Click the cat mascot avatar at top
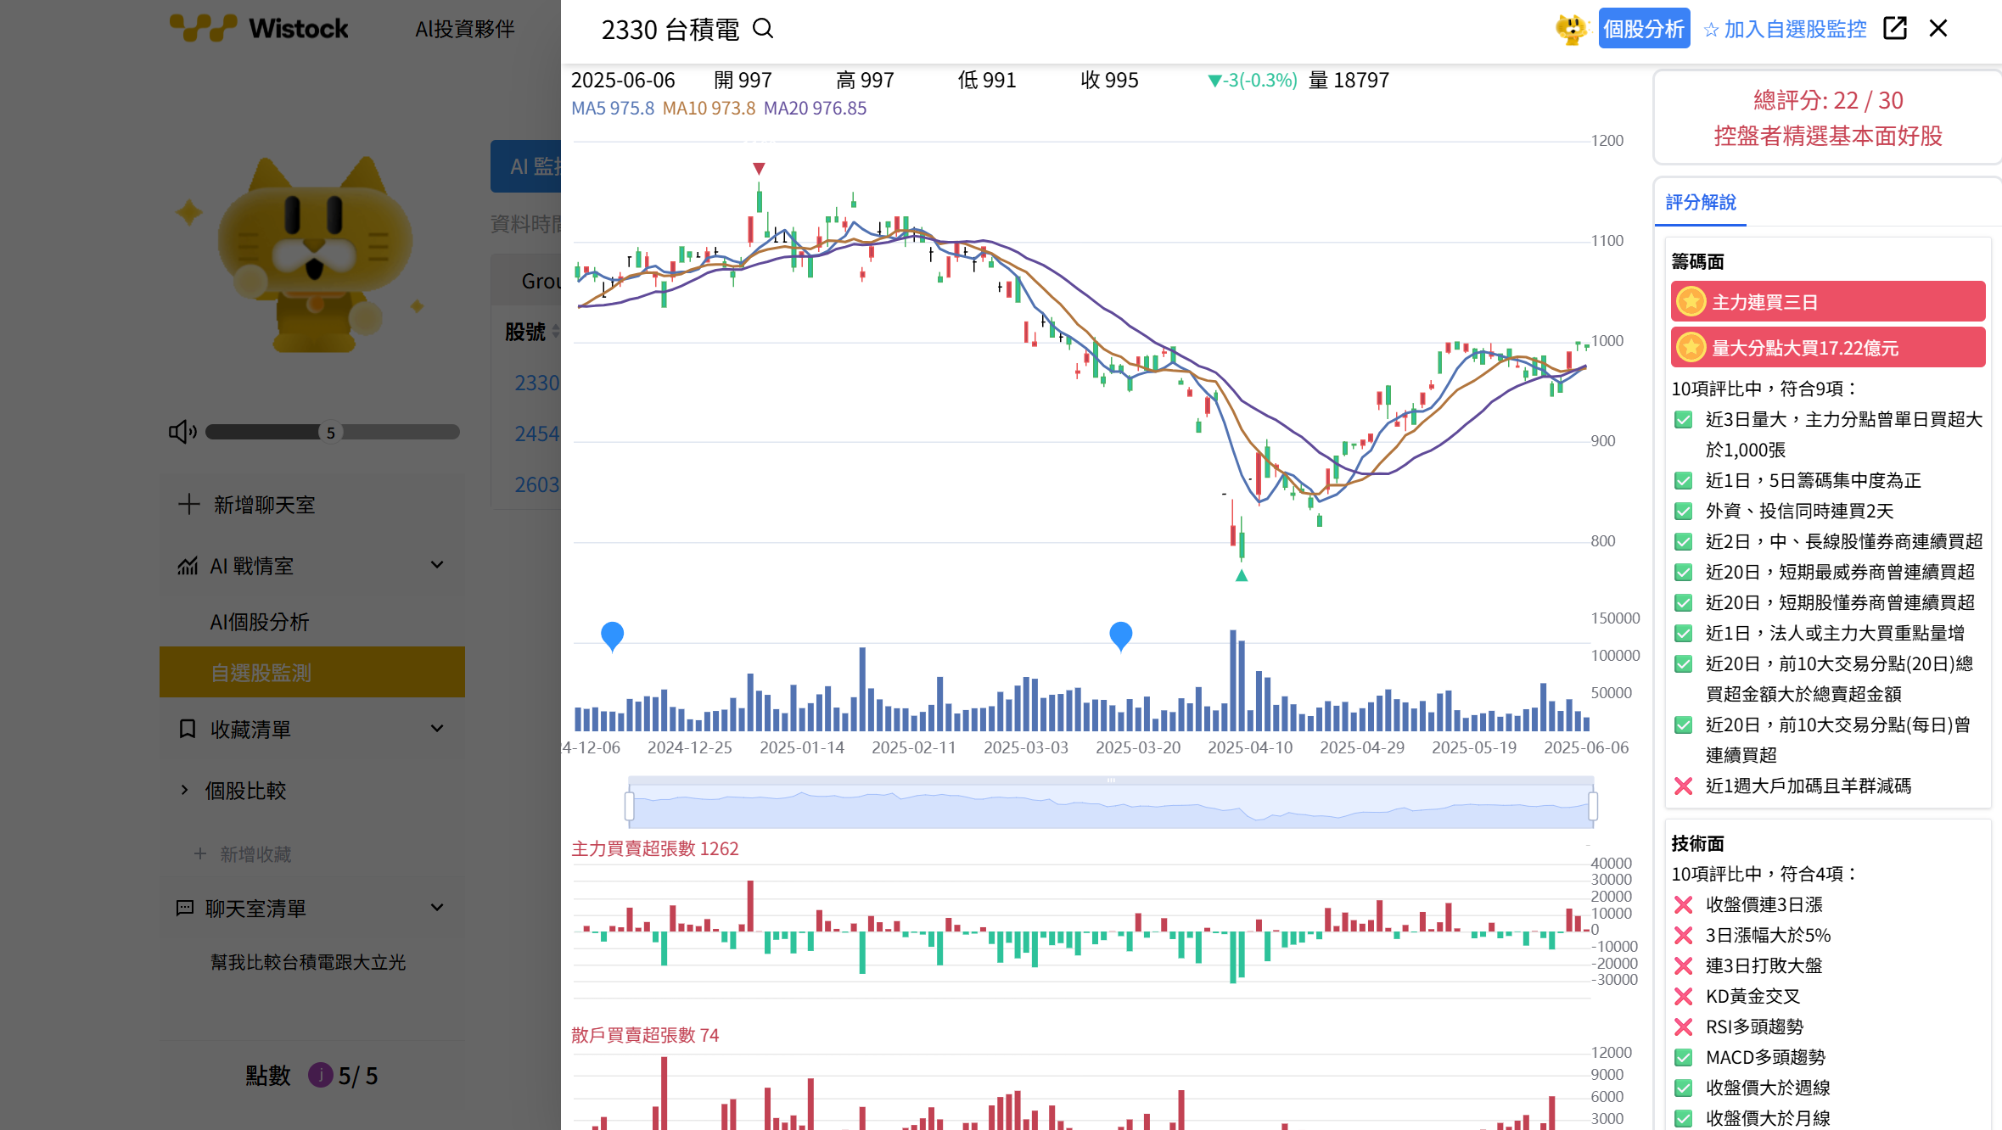Viewport: 2002px width, 1130px height. coord(1573,28)
